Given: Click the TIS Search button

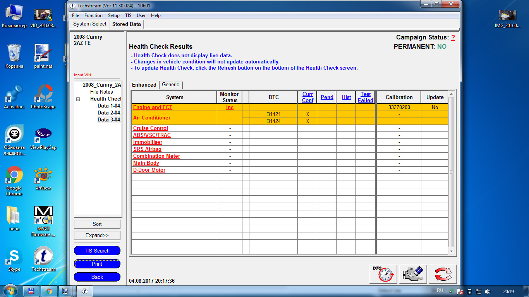Looking at the screenshot, I should pyautogui.click(x=97, y=251).
